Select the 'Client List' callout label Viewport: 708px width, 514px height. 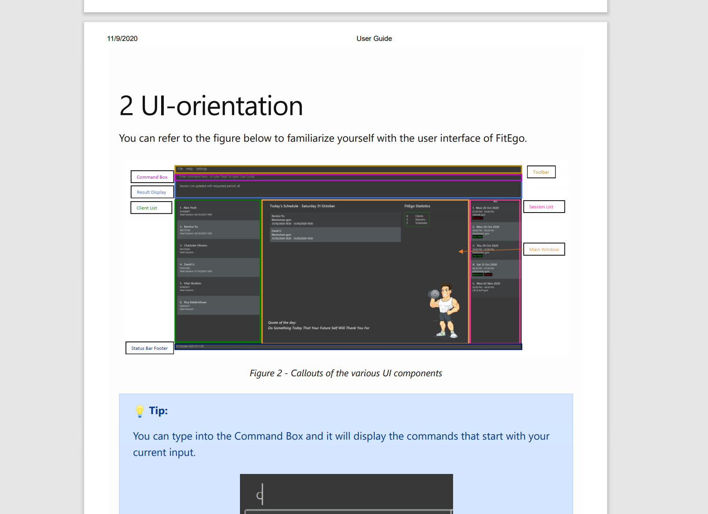(x=151, y=208)
